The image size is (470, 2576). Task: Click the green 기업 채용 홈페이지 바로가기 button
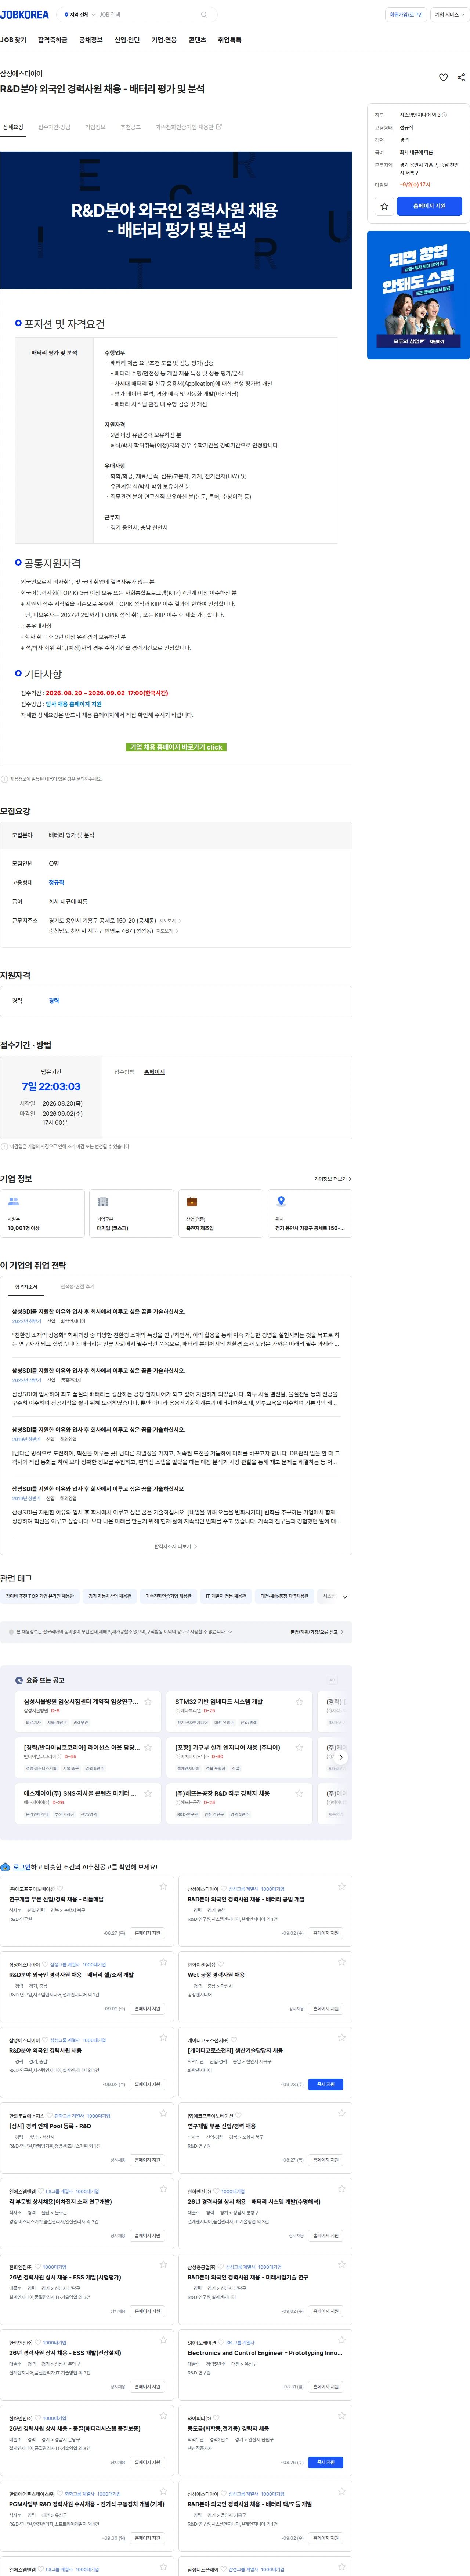click(176, 747)
